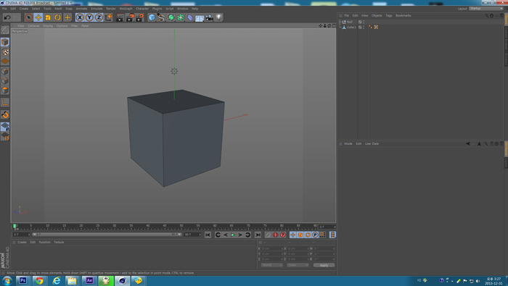Open Attribute Manager User Data menu
This screenshot has width=508, height=286.
pos(372,144)
